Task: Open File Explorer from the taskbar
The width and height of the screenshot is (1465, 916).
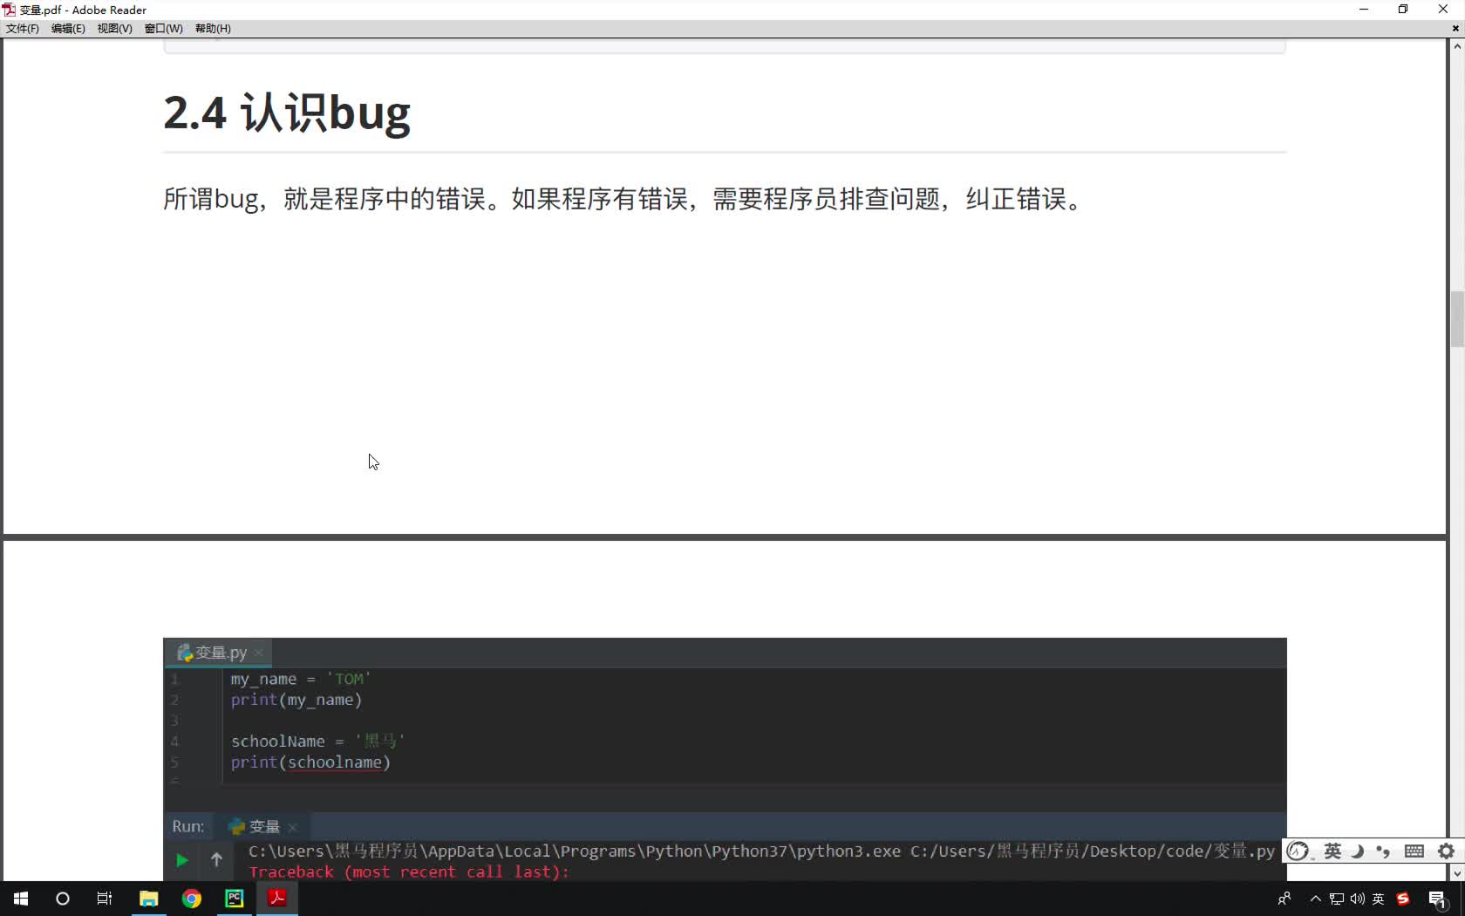Action: [x=148, y=899]
